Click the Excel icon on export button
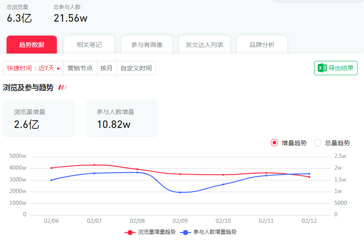This screenshot has height=242, width=364. coord(322,68)
